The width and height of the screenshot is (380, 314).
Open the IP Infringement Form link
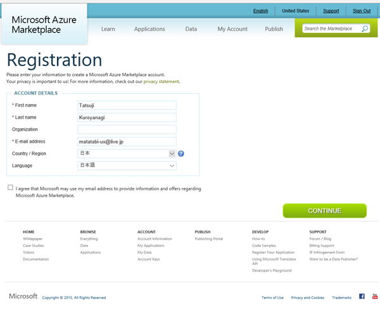point(327,252)
